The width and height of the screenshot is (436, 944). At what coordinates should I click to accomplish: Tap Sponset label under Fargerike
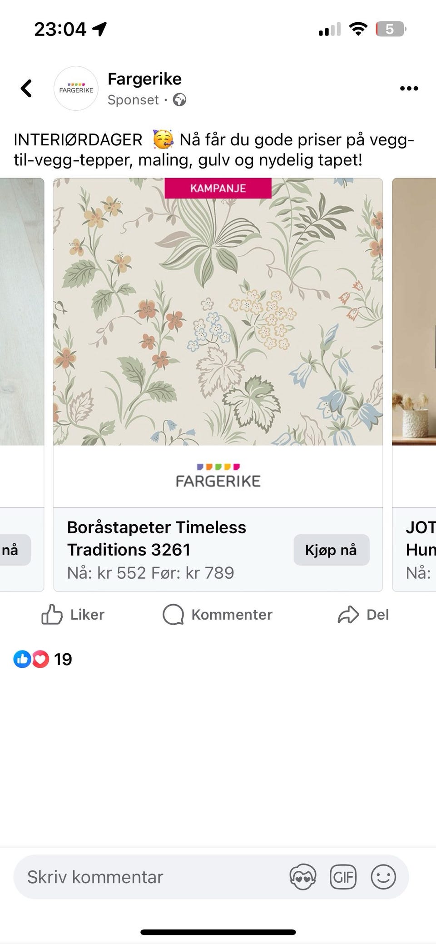tap(134, 100)
